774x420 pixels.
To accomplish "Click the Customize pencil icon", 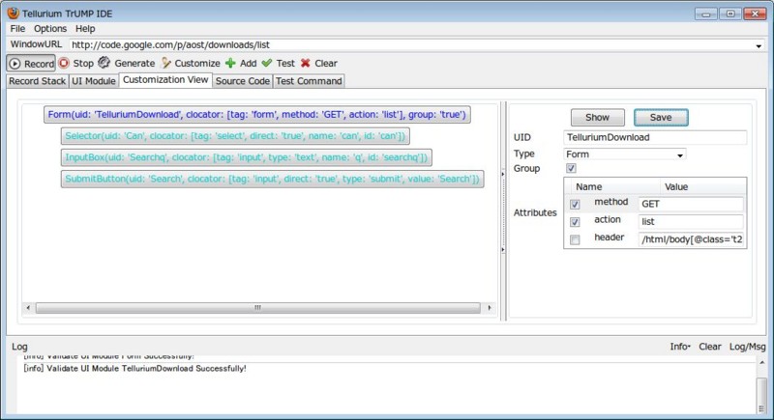I will [165, 63].
